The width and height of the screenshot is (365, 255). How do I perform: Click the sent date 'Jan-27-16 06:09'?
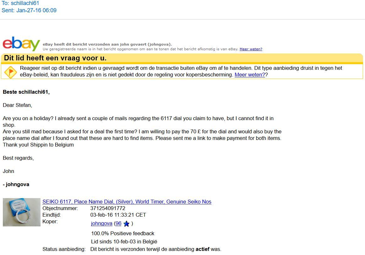click(36, 10)
